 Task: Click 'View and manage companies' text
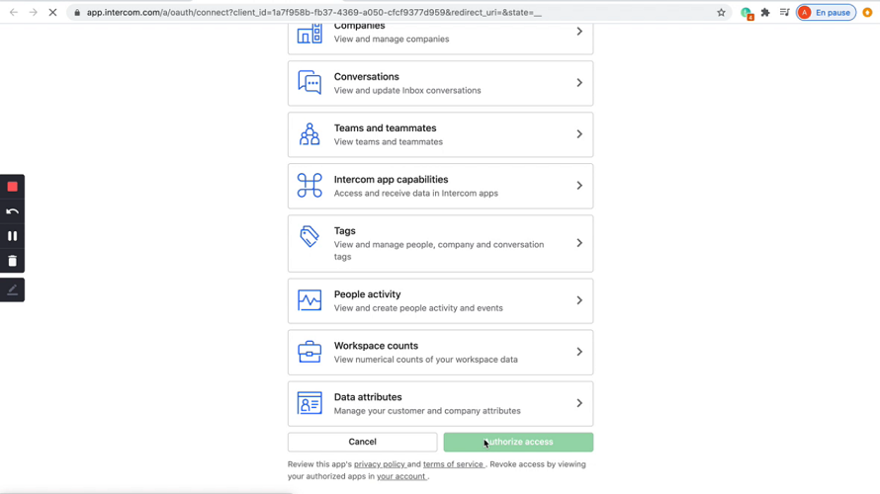click(392, 40)
